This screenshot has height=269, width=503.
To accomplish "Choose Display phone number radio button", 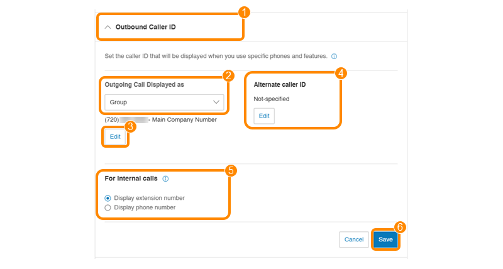I will pyautogui.click(x=108, y=207).
